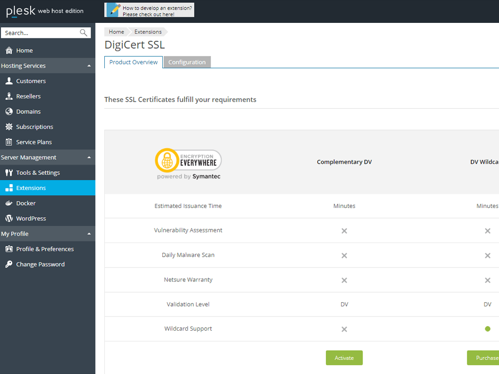Collapse the Hosting Services section
The height and width of the screenshot is (374, 499).
89,66
